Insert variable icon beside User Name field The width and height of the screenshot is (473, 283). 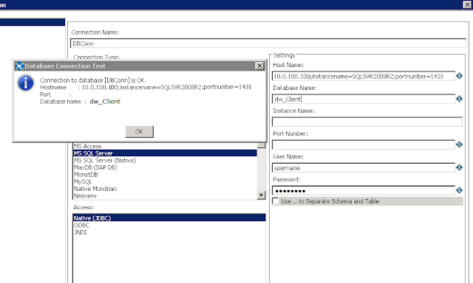pos(459,167)
